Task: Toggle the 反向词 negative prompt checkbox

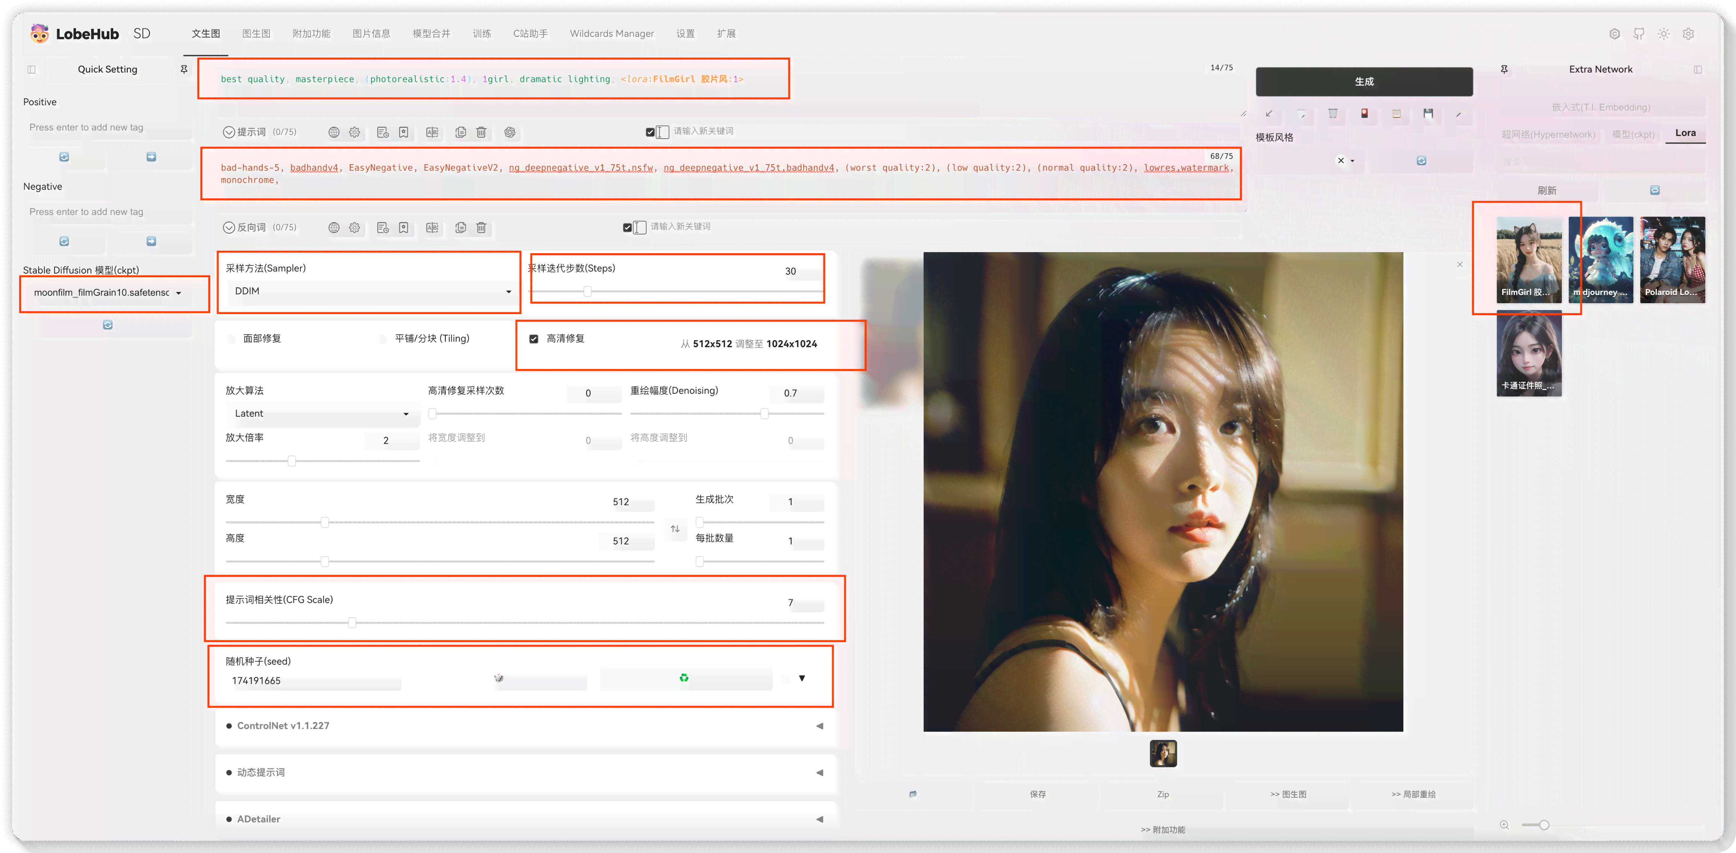Action: [628, 227]
